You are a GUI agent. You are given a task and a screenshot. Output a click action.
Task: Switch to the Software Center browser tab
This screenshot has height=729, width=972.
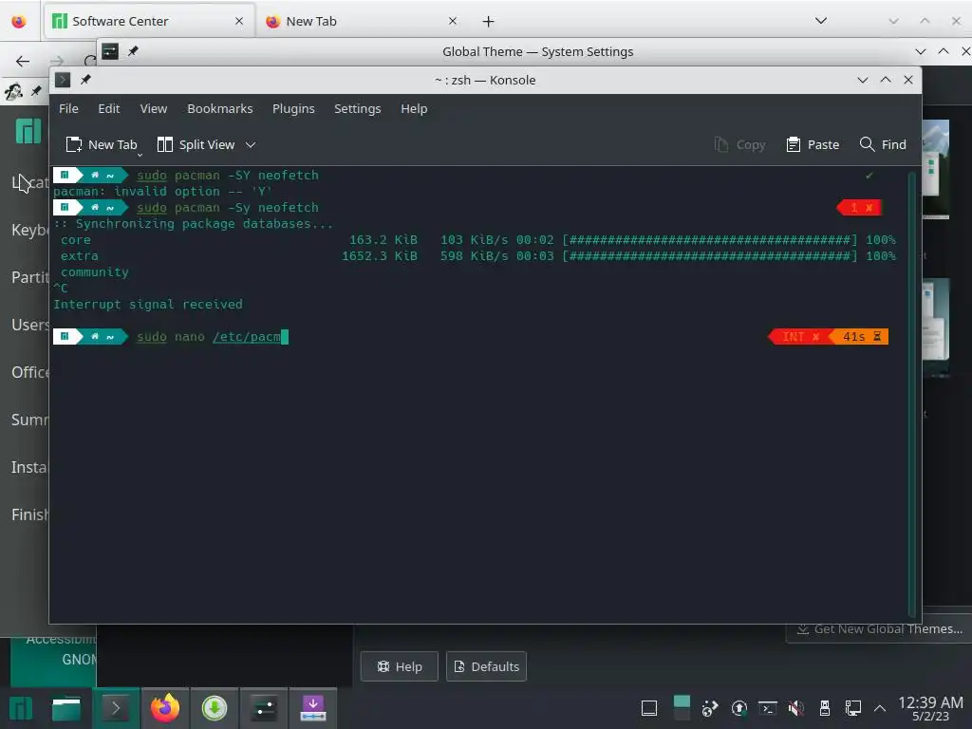tap(149, 21)
